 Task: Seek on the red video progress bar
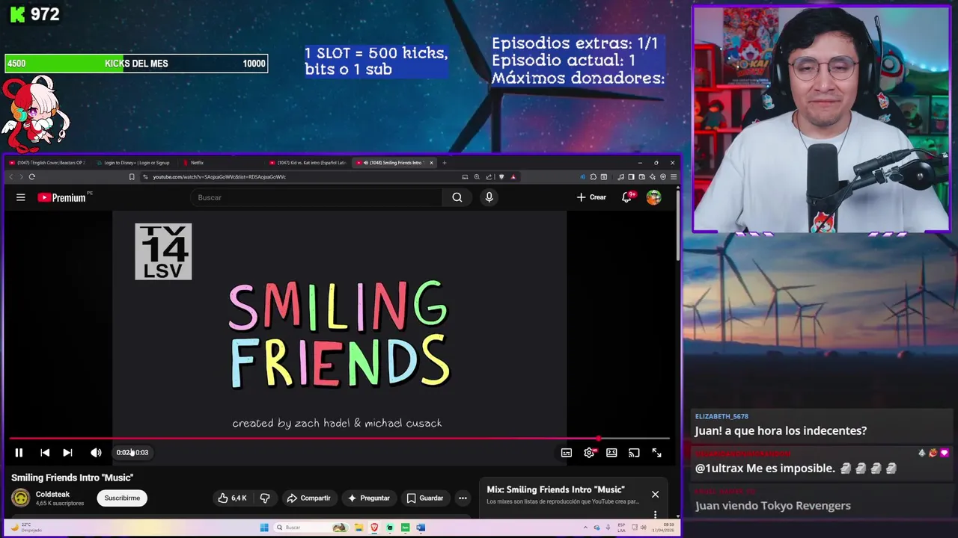click(x=339, y=439)
